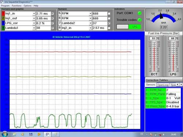Viewport: 183px width, 137px height.
Task: Check the Inj2_in checkbox
Action: point(109,28)
